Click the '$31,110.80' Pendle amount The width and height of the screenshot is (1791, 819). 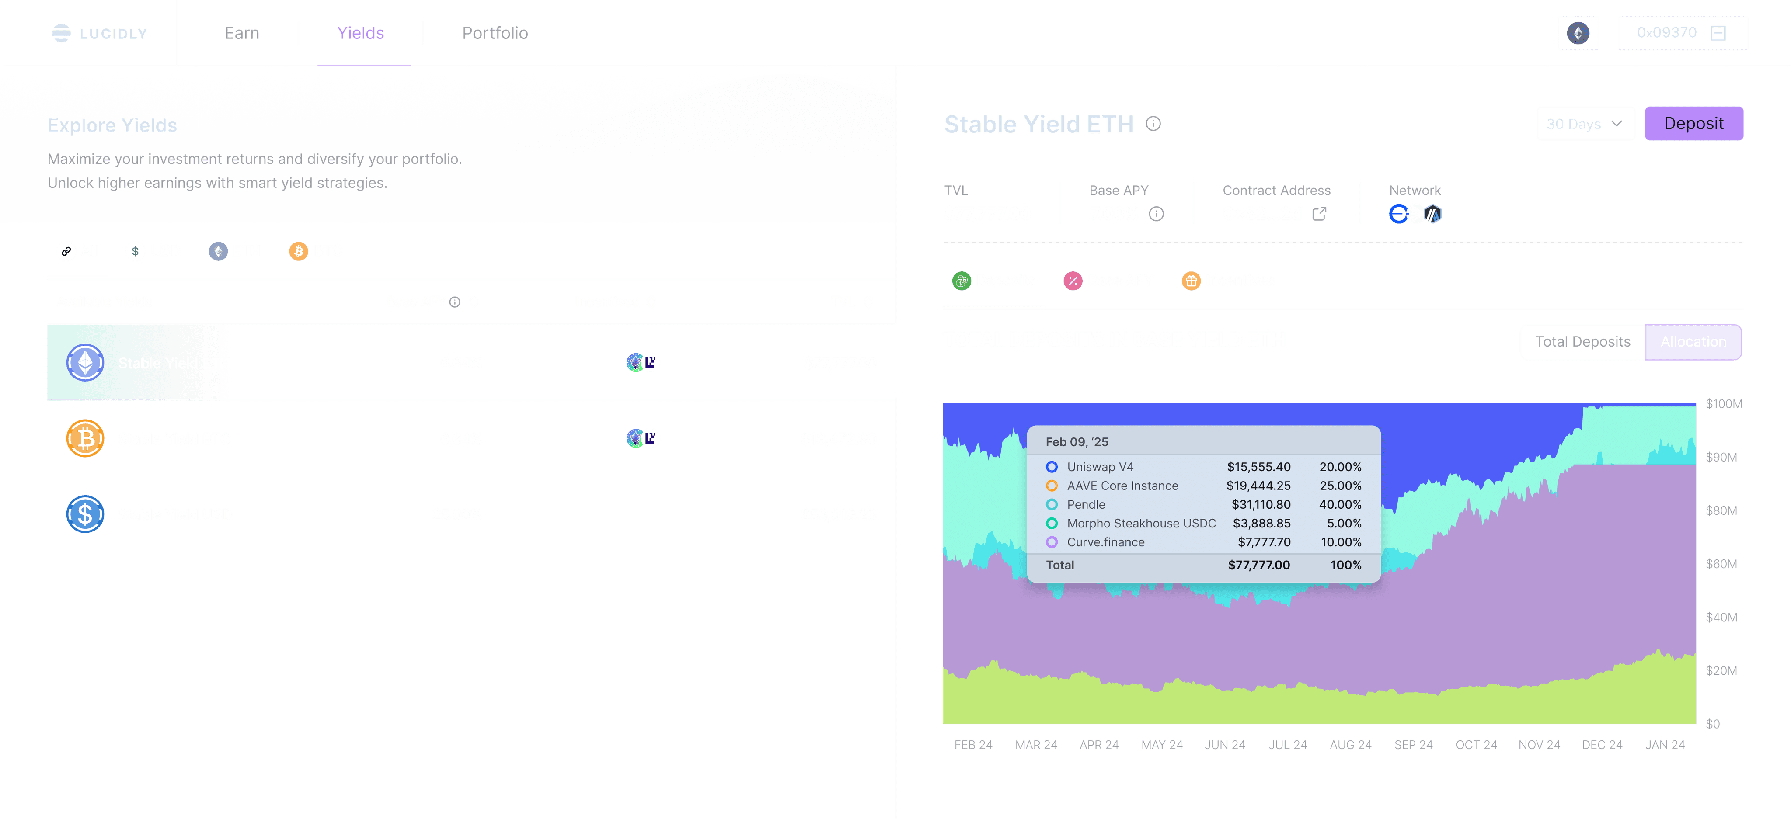click(x=1261, y=504)
